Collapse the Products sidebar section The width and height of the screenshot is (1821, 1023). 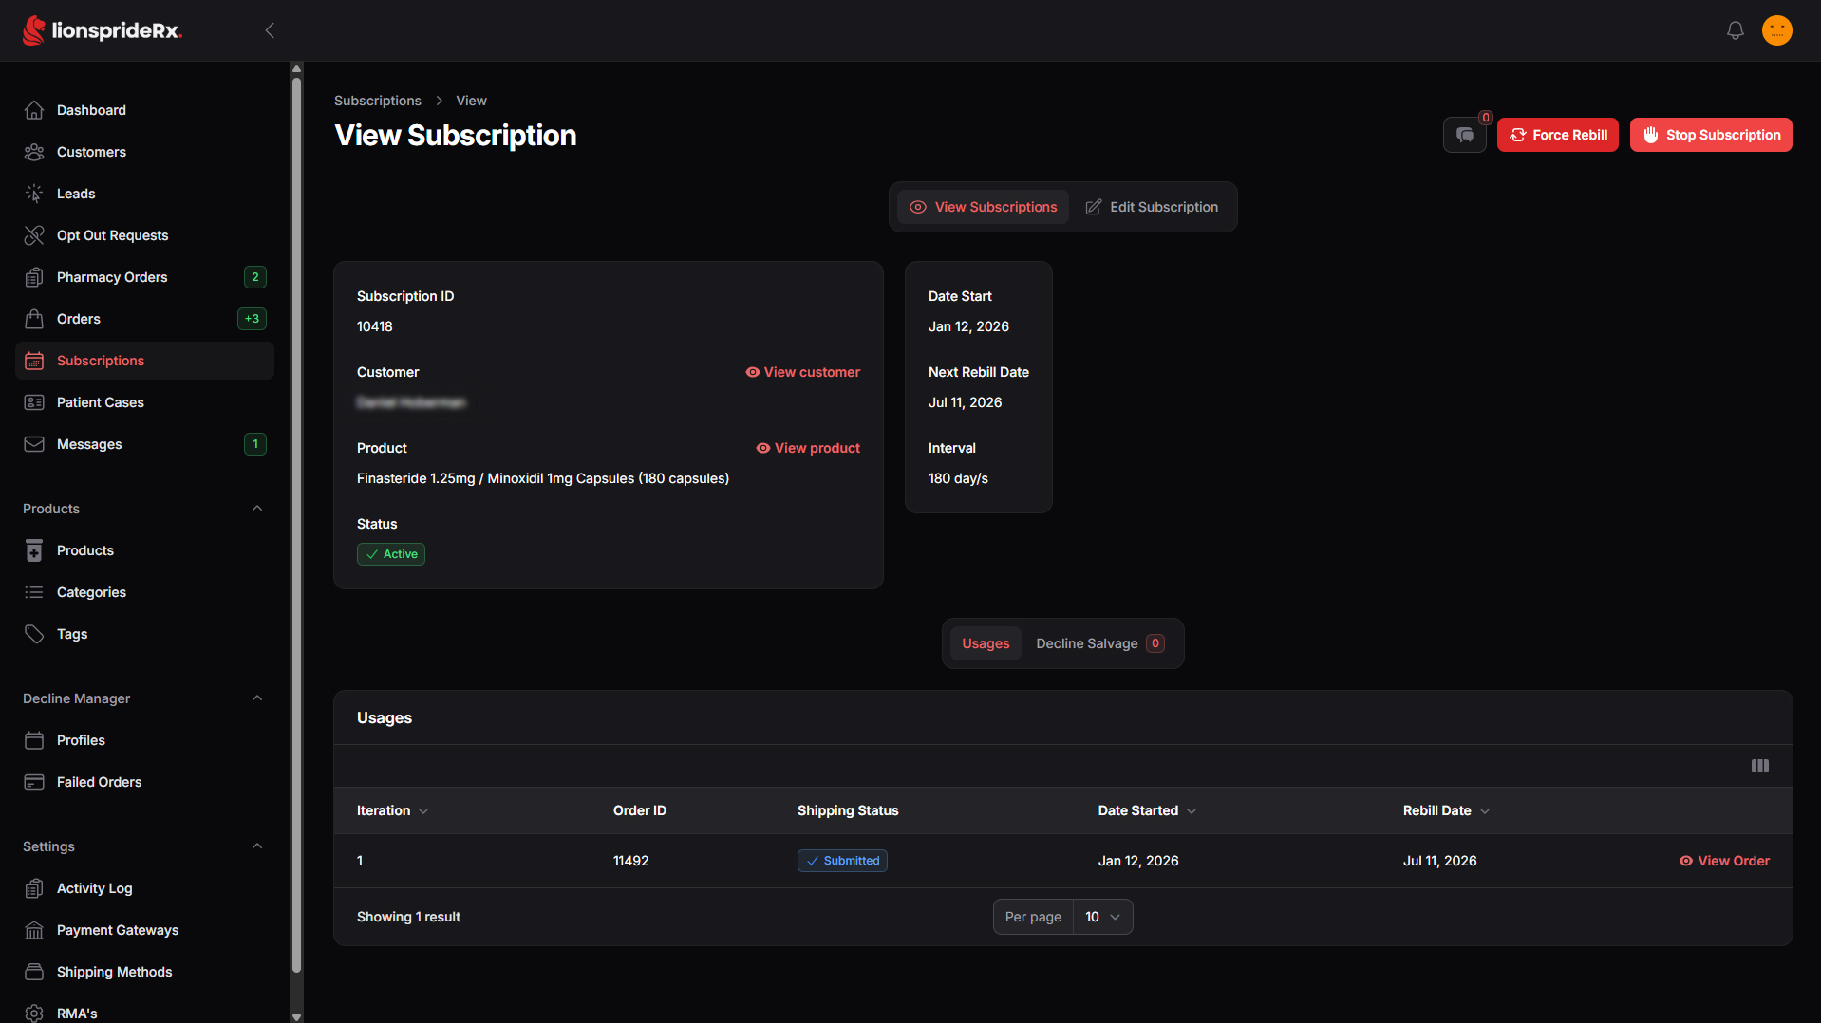tap(256, 509)
